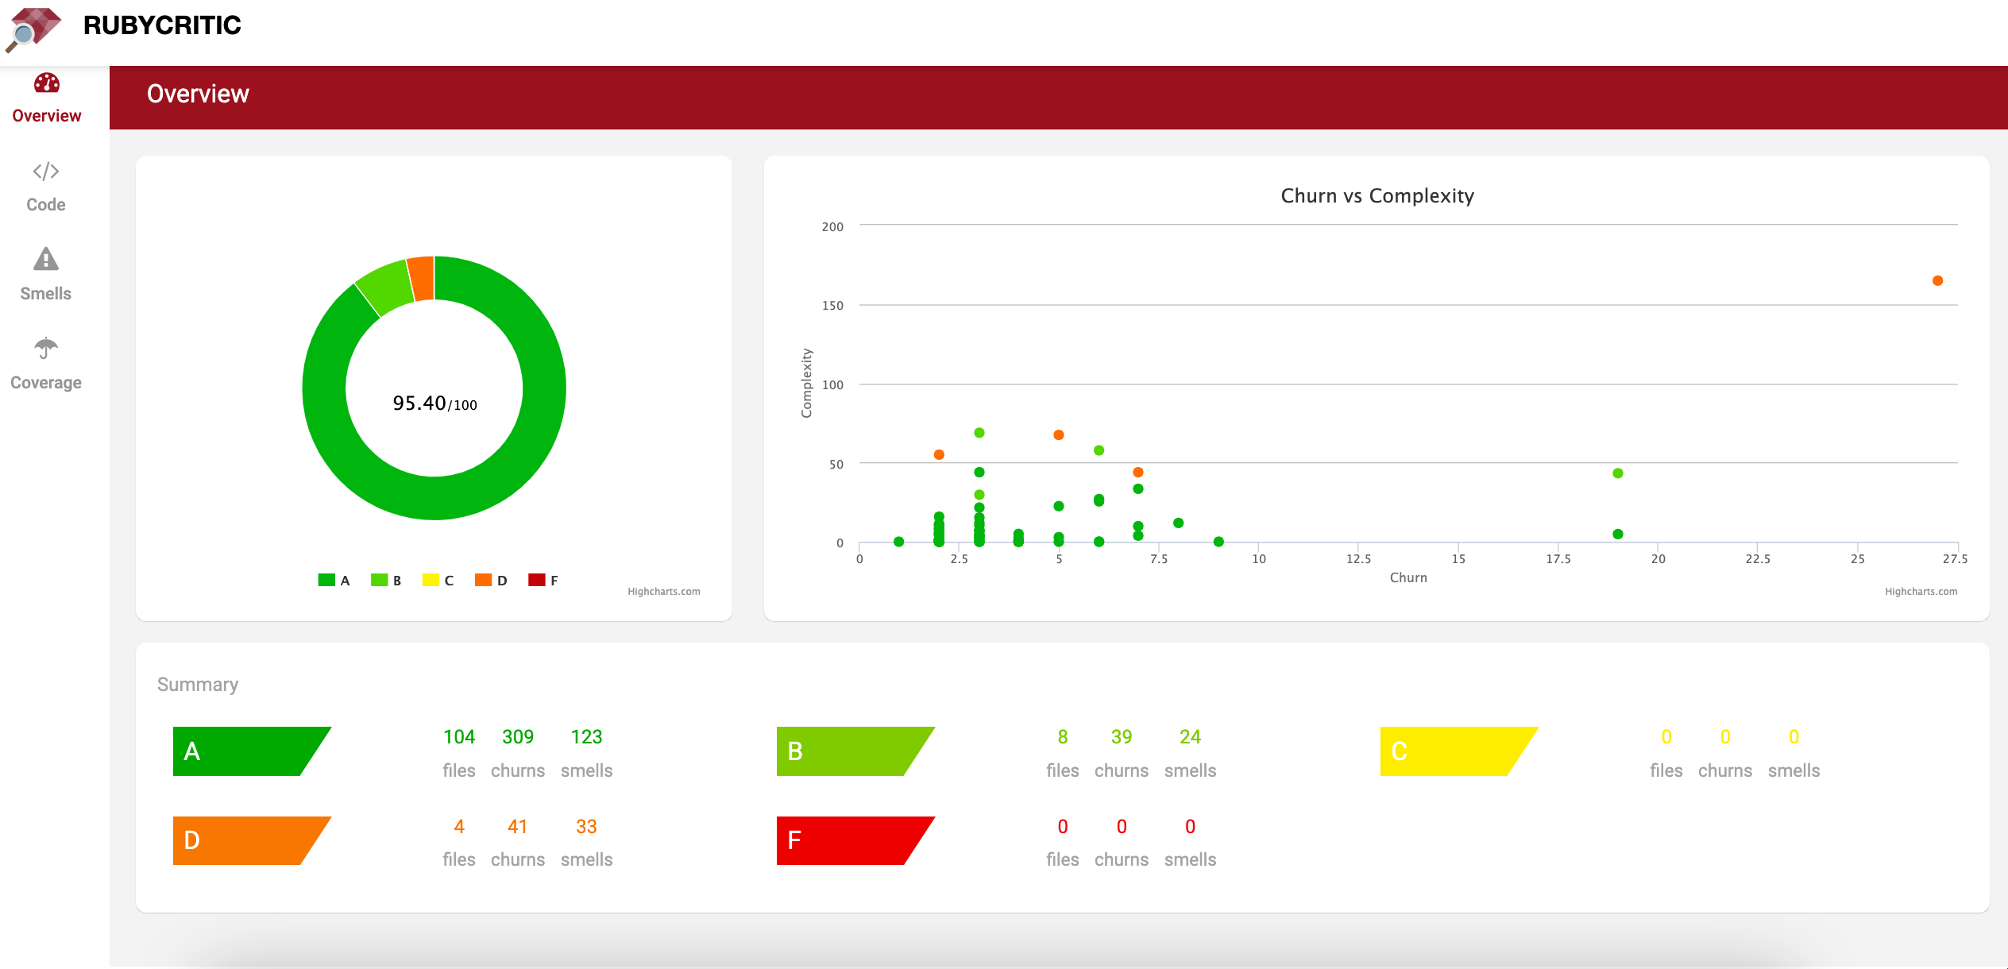Open the Smells warning triangle icon
This screenshot has height=969, width=2008.
[46, 259]
